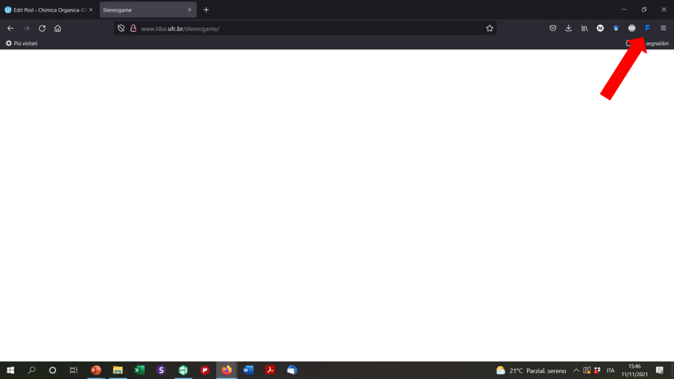
Task: Open PowerPoint from the taskbar
Action: coord(96,370)
